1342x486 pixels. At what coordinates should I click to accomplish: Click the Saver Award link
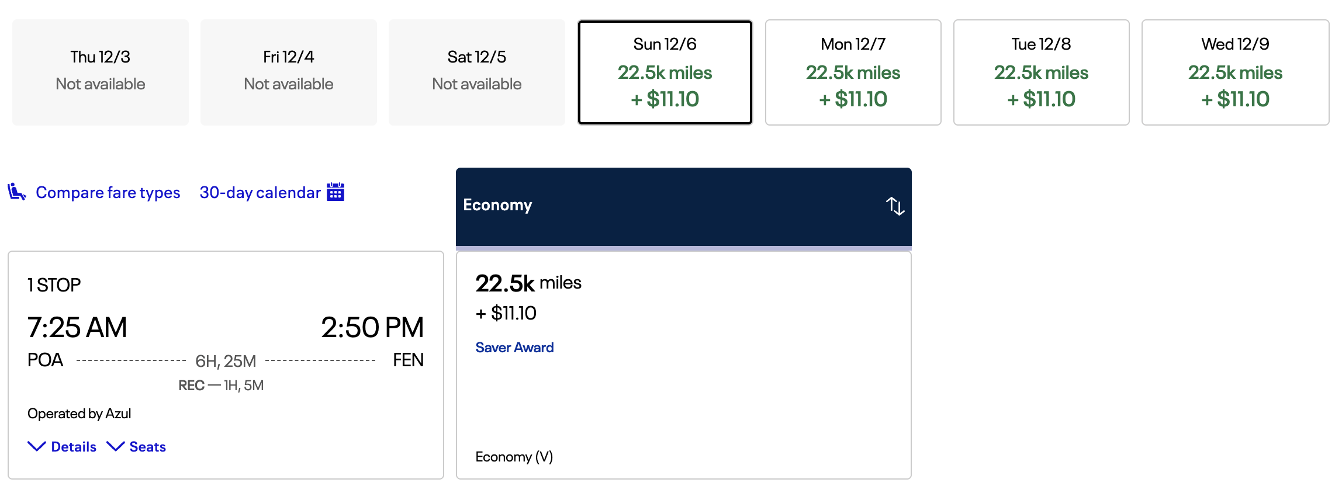coord(514,348)
